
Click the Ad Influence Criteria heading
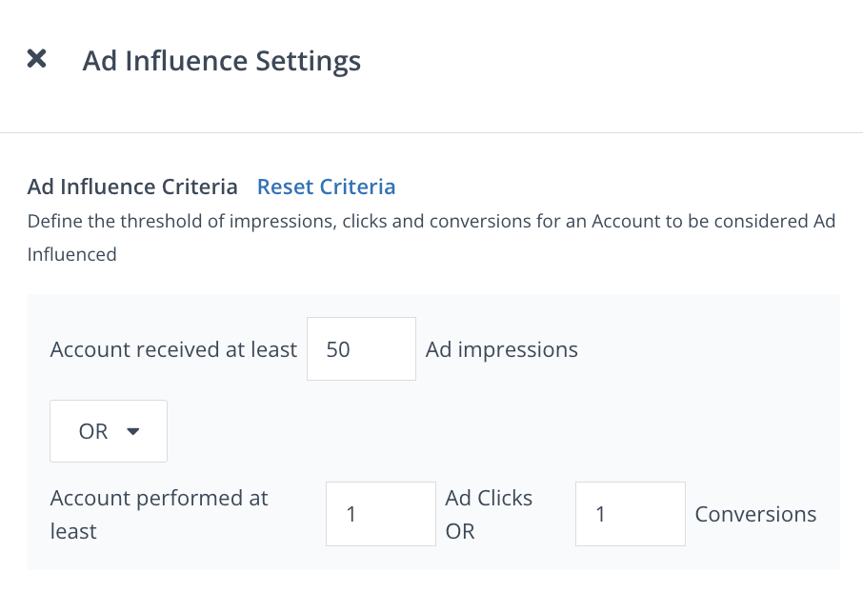(x=132, y=187)
